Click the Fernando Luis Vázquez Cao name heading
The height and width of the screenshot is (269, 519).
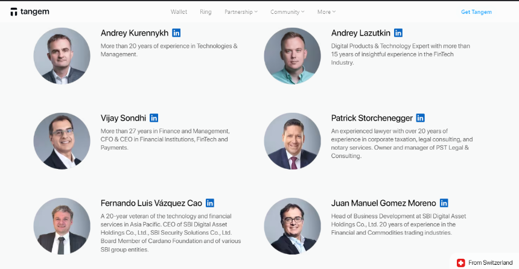(151, 203)
